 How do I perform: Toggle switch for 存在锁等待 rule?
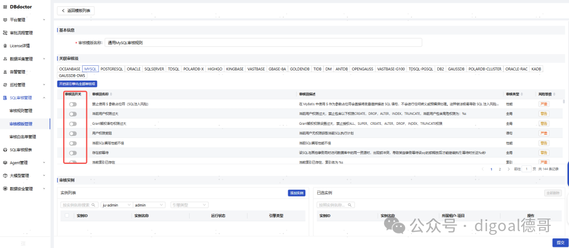[73, 153]
